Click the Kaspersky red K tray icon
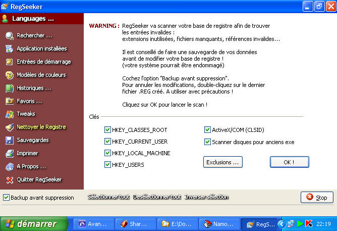The height and width of the screenshot is (231, 337). tap(309, 224)
